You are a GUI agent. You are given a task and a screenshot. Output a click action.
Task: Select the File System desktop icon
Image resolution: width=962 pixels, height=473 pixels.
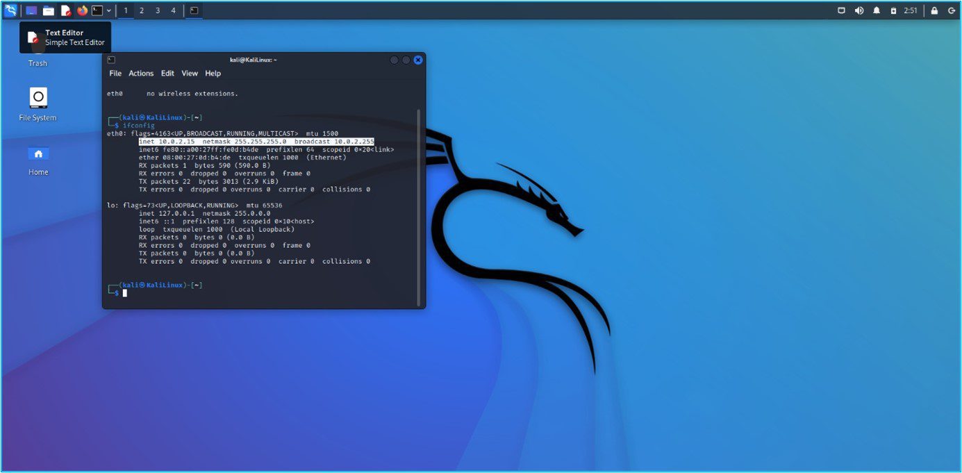coord(38,104)
